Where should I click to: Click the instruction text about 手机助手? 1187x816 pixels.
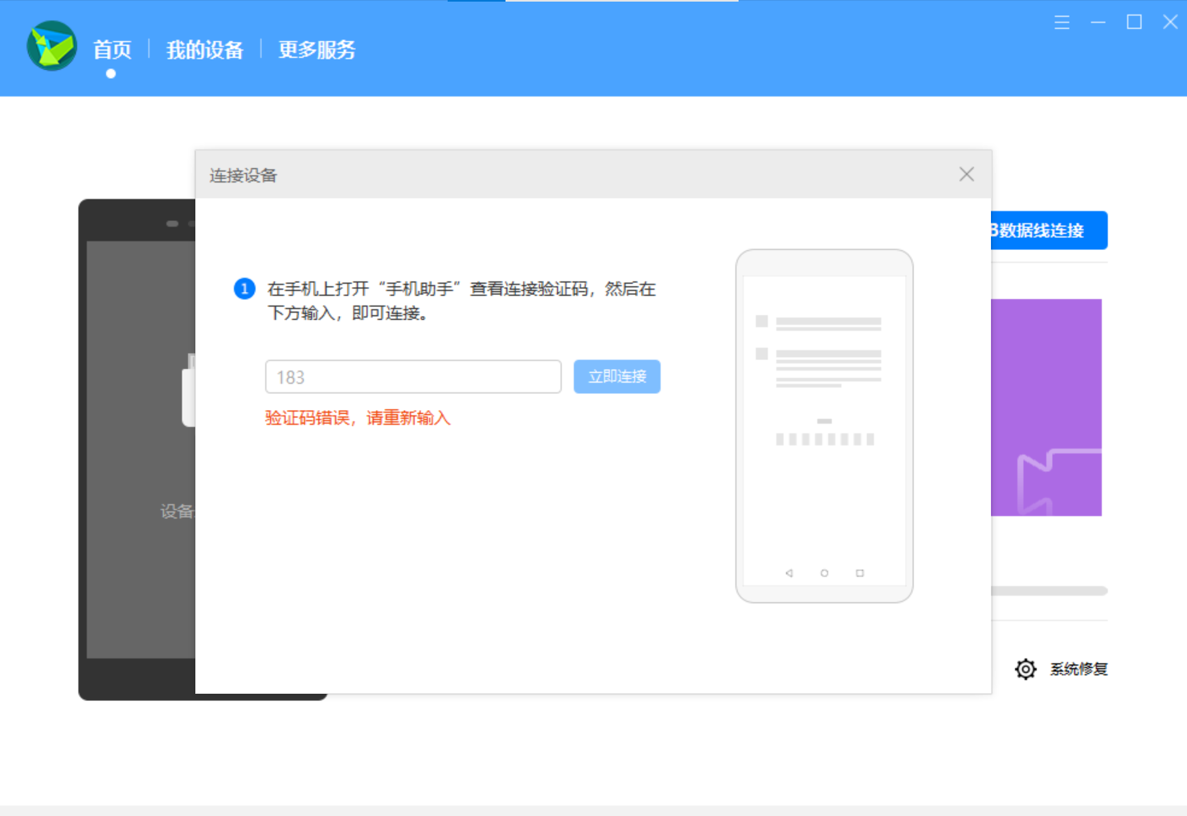point(461,301)
